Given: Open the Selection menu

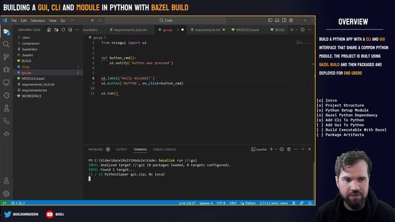Looking at the screenshot, I should click(38, 20).
